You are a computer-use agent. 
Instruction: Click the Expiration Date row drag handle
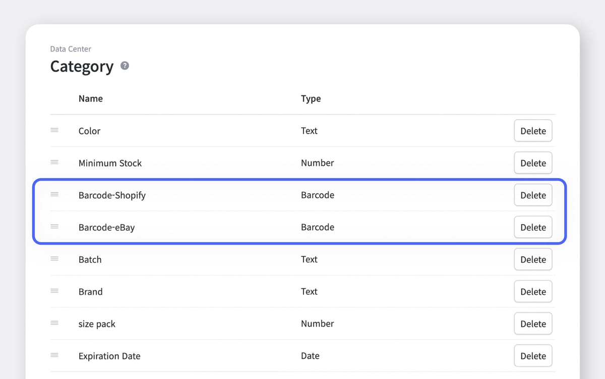click(x=54, y=355)
